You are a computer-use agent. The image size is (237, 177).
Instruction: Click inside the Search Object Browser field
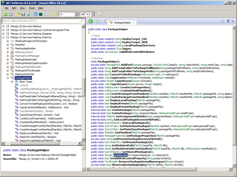(x=39, y=21)
